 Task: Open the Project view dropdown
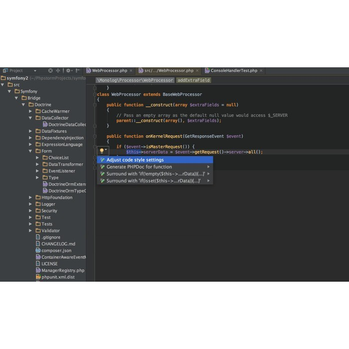pyautogui.click(x=35, y=71)
